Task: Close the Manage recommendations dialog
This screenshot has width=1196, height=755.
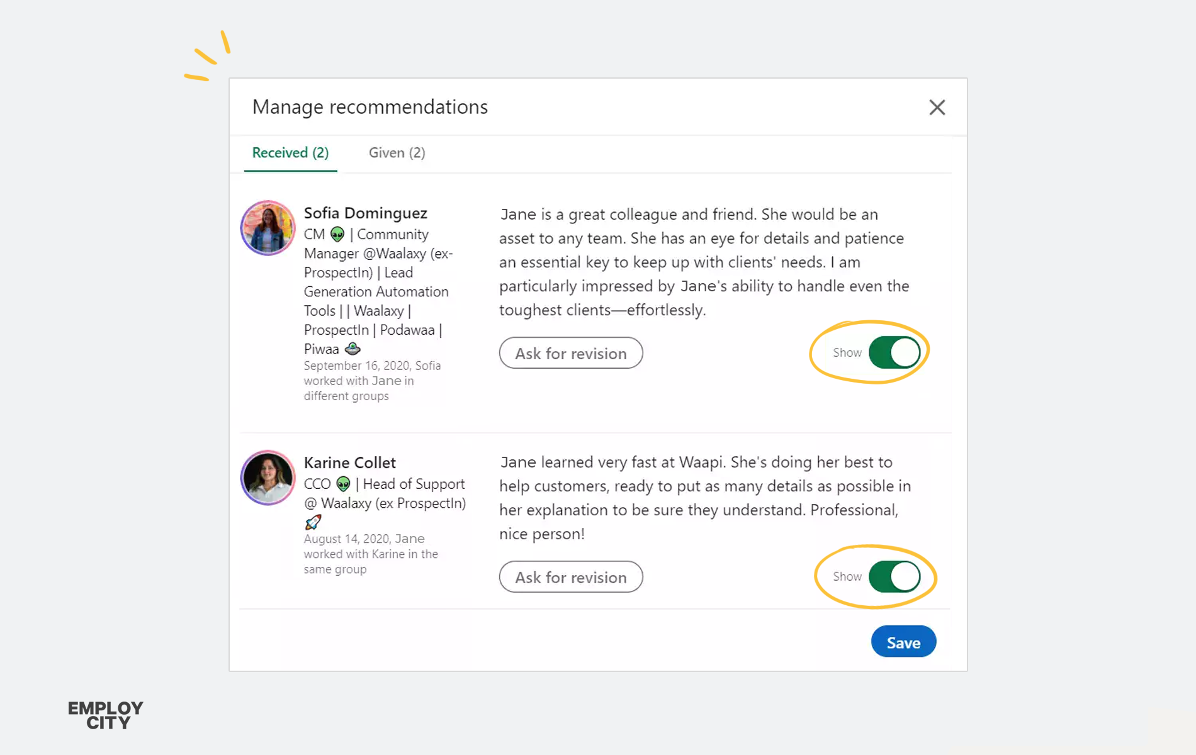Action: (x=937, y=108)
